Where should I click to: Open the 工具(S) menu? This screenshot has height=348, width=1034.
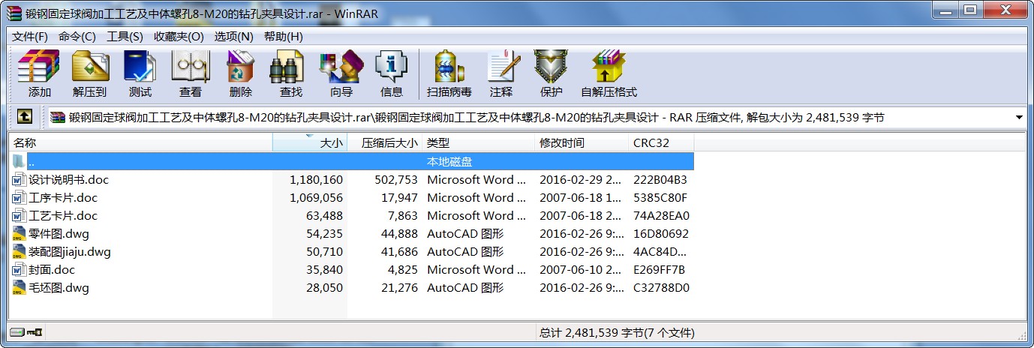pyautogui.click(x=125, y=37)
